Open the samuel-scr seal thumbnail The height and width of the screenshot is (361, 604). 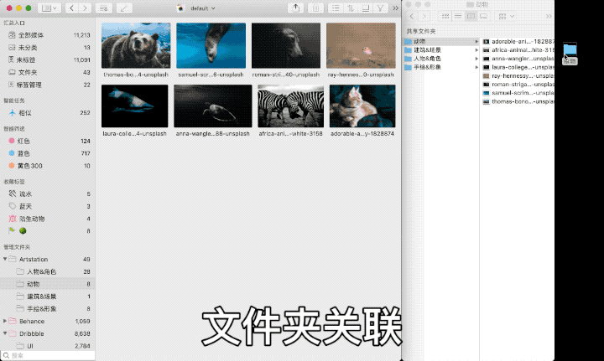coord(211,45)
